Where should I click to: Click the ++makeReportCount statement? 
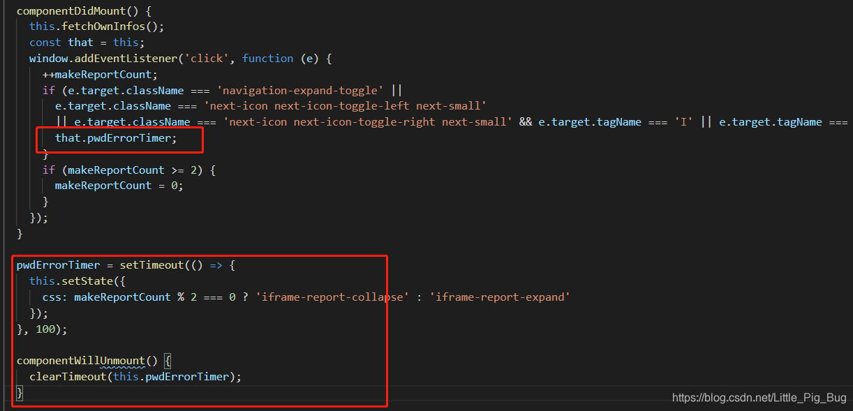(x=100, y=75)
